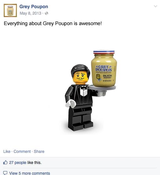160x175 pixels.
Task: Click the globe public privacy icon
Action: [x=46, y=13]
